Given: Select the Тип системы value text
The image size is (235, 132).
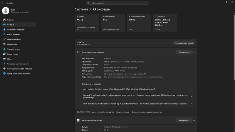Looking at the screenshot, I should (x=125, y=74).
